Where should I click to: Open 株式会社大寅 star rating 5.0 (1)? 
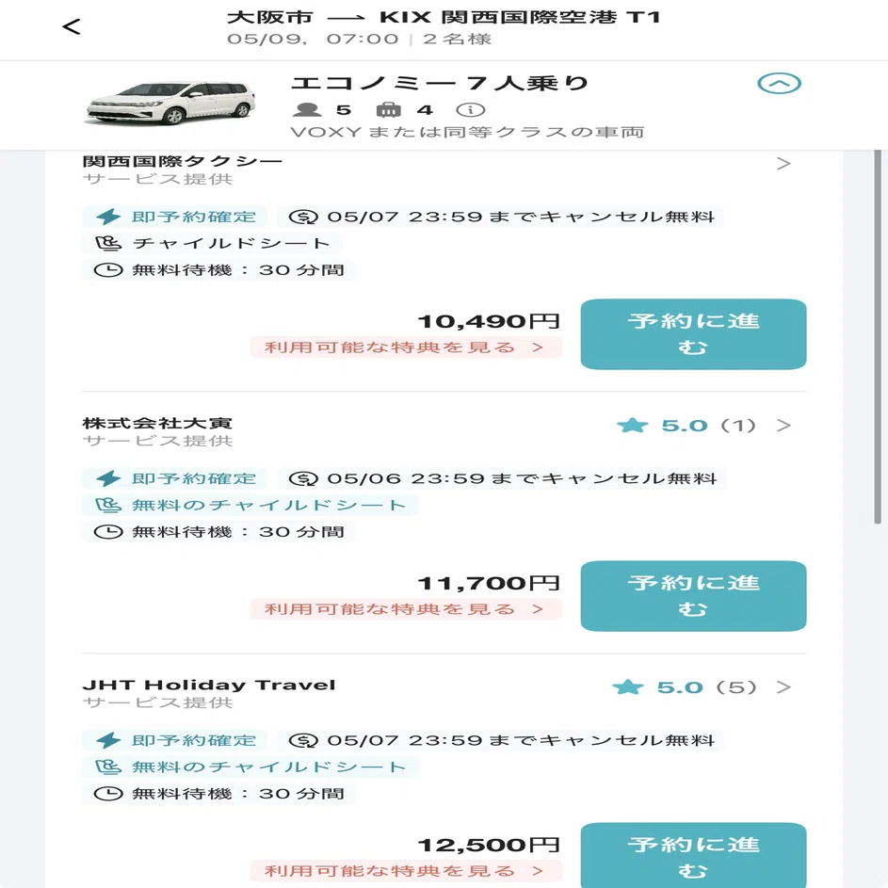tap(686, 426)
